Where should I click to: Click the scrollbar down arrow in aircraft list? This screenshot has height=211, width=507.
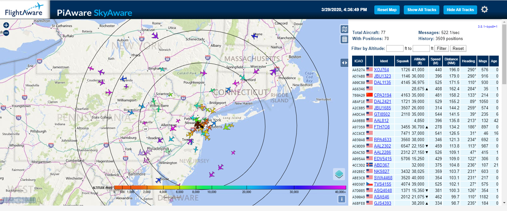point(504,203)
